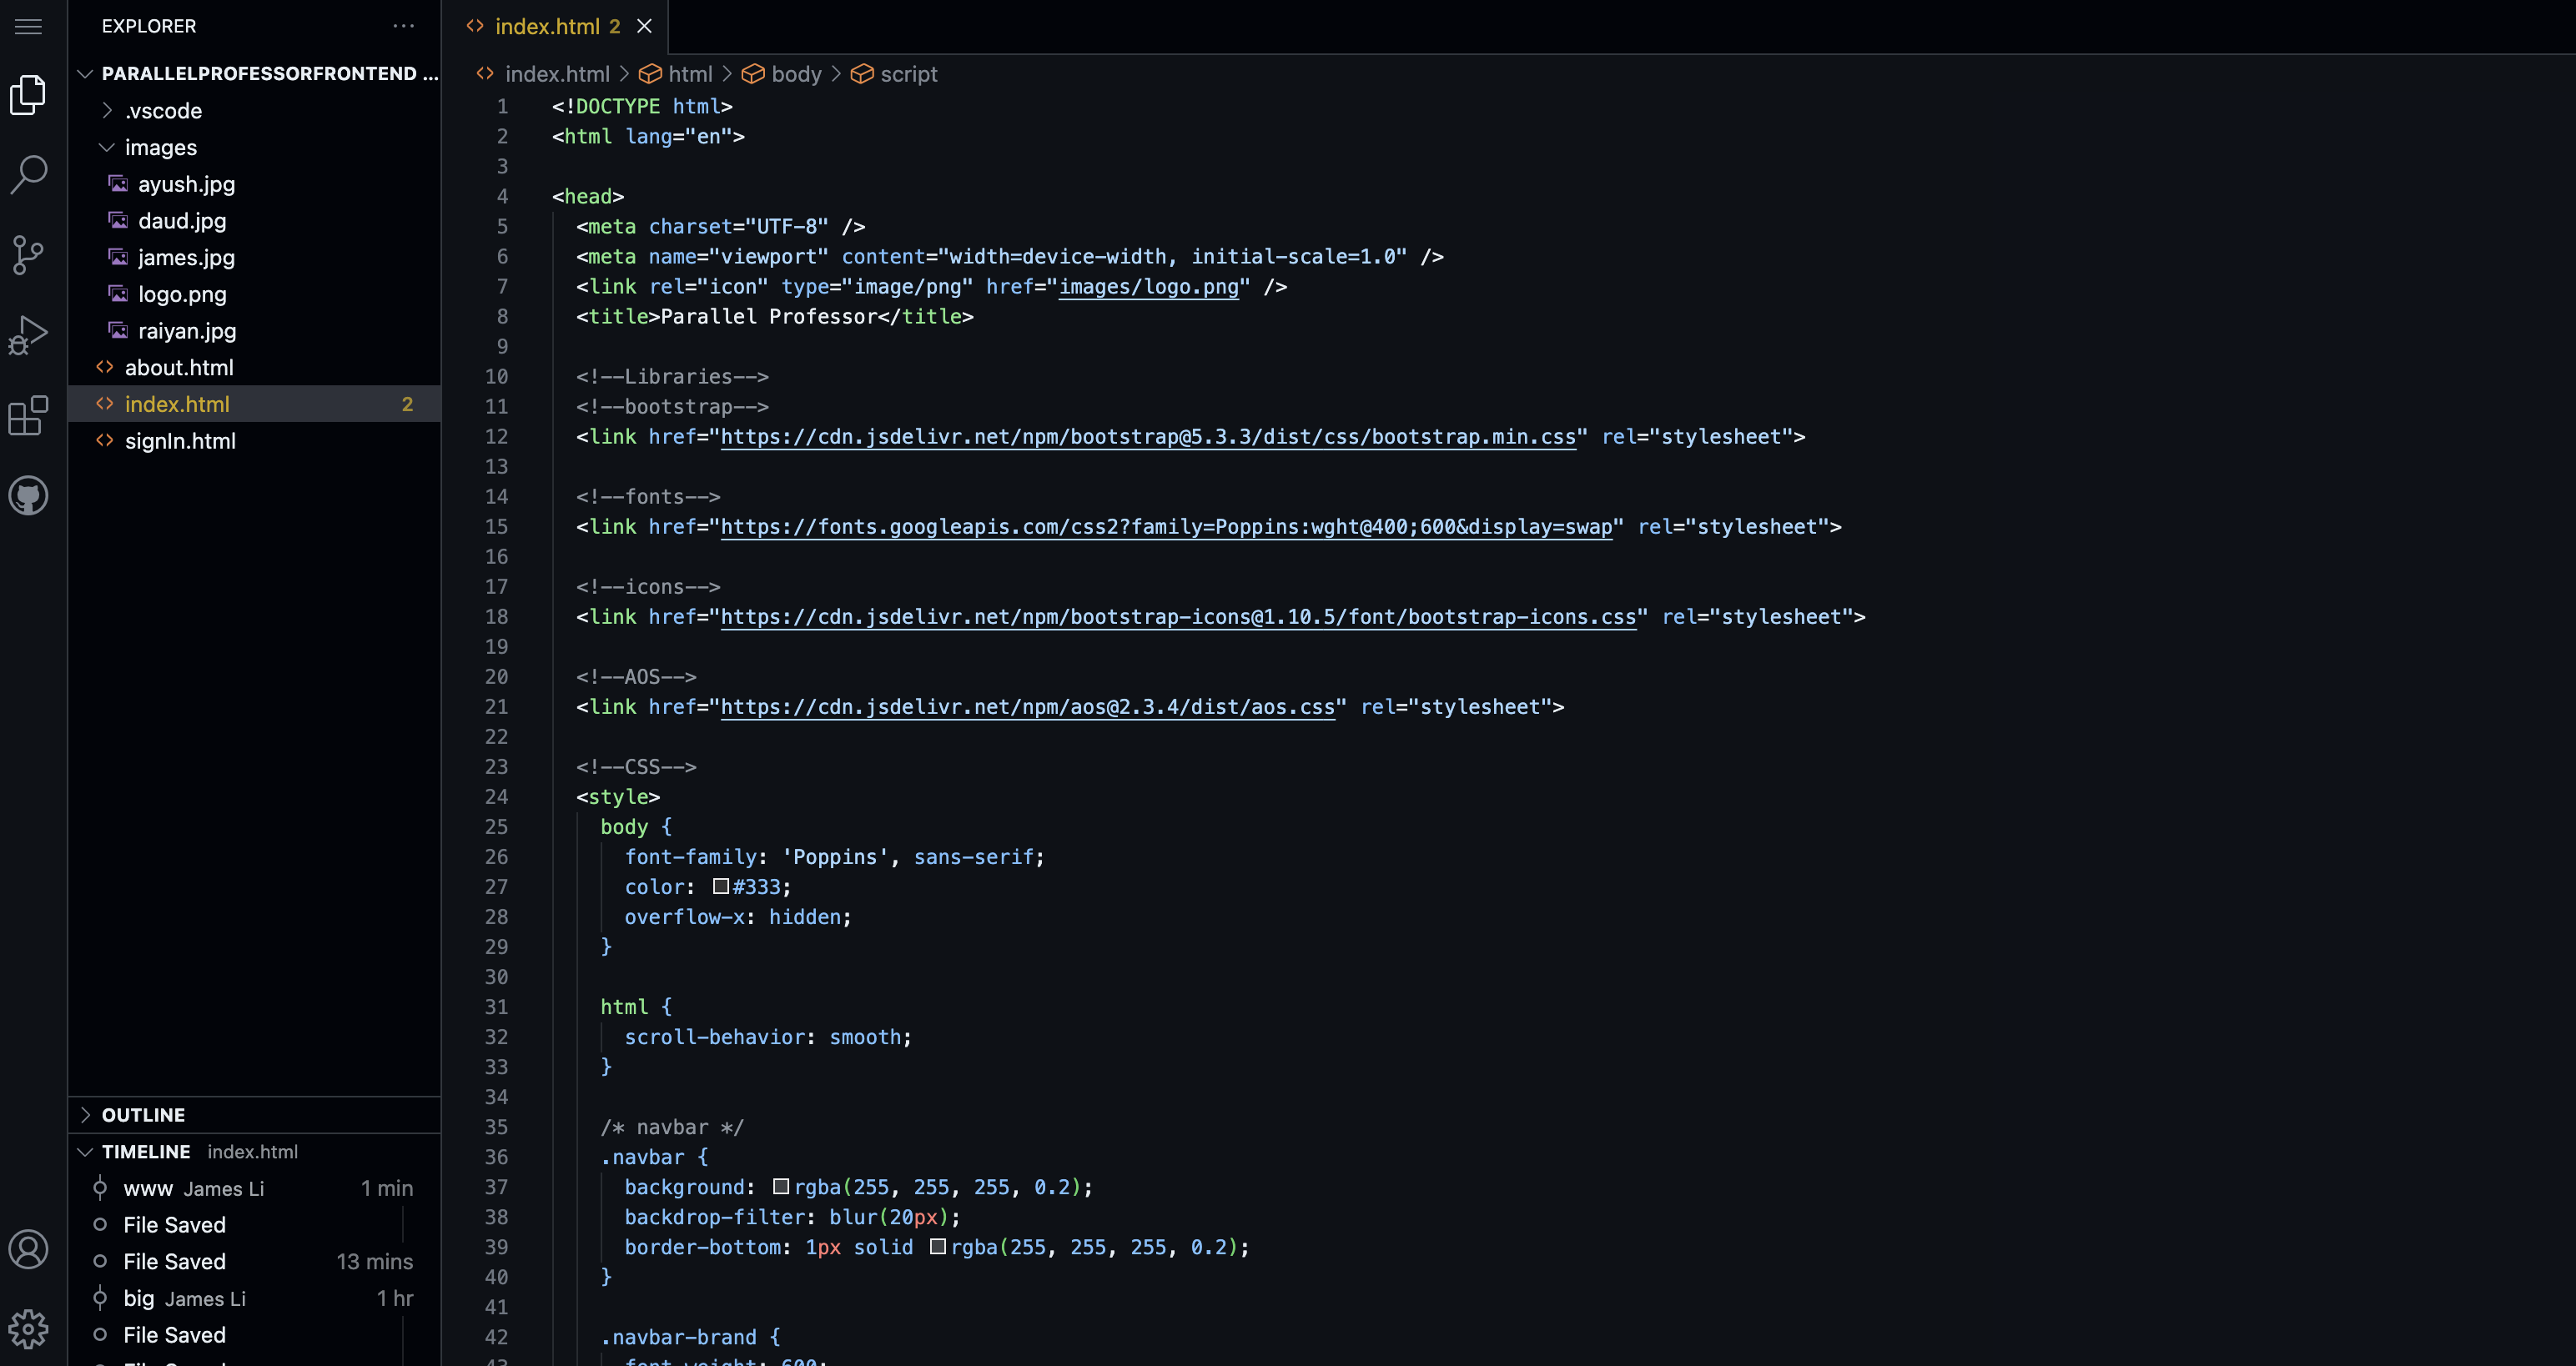The width and height of the screenshot is (2576, 1366).
Task: Select the 'www James Li' timeline commit
Action: point(193,1189)
